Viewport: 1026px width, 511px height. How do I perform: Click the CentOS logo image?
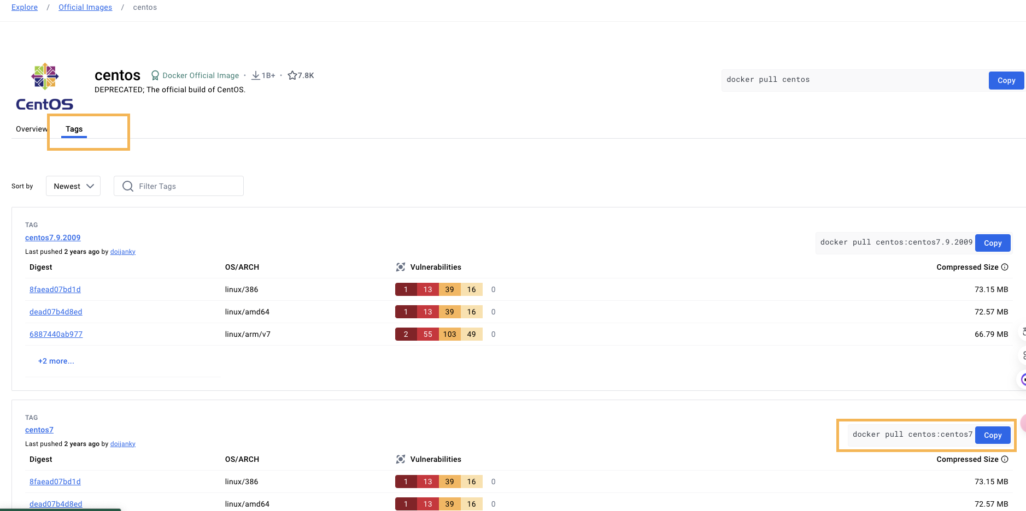coord(44,87)
